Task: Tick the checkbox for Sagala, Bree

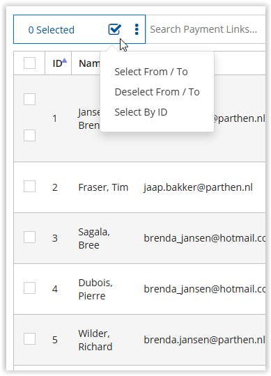Action: [x=29, y=237]
